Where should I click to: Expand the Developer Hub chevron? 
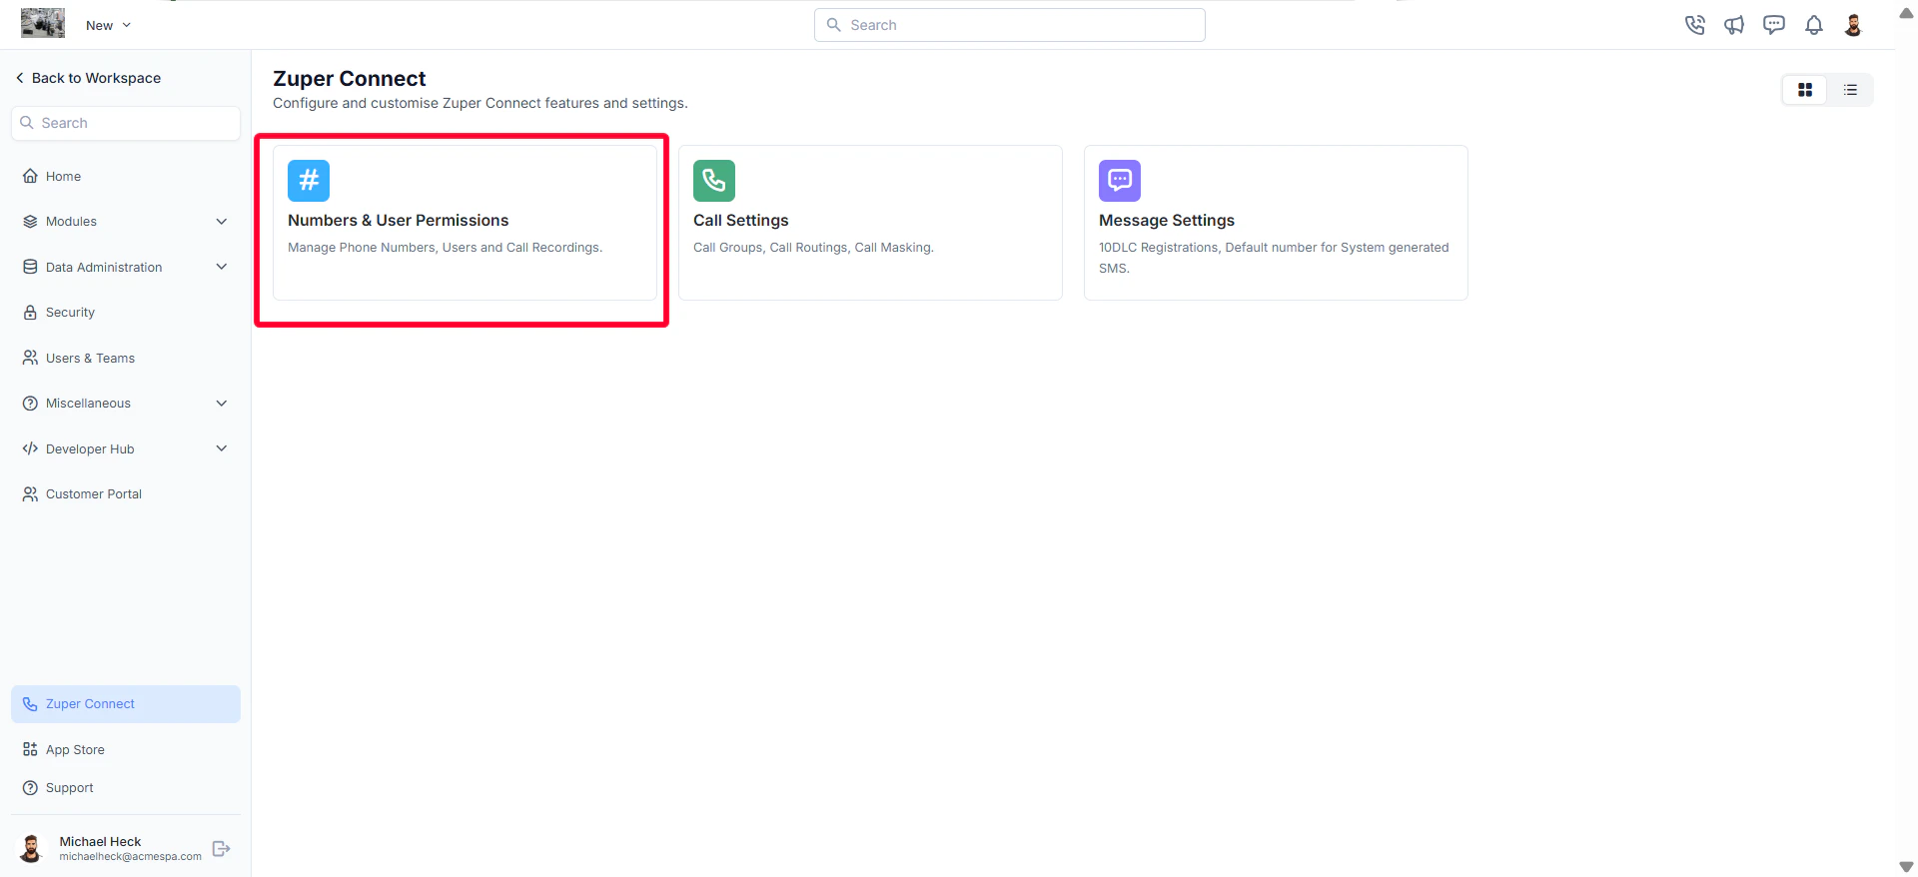point(222,448)
